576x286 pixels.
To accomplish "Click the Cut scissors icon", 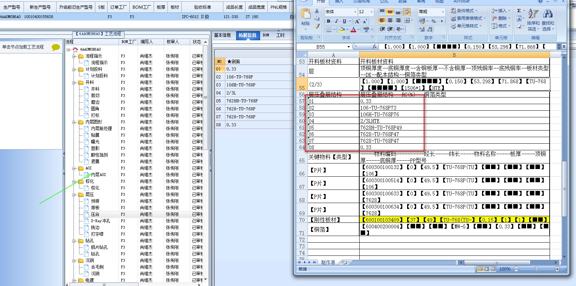I will [317, 11].
